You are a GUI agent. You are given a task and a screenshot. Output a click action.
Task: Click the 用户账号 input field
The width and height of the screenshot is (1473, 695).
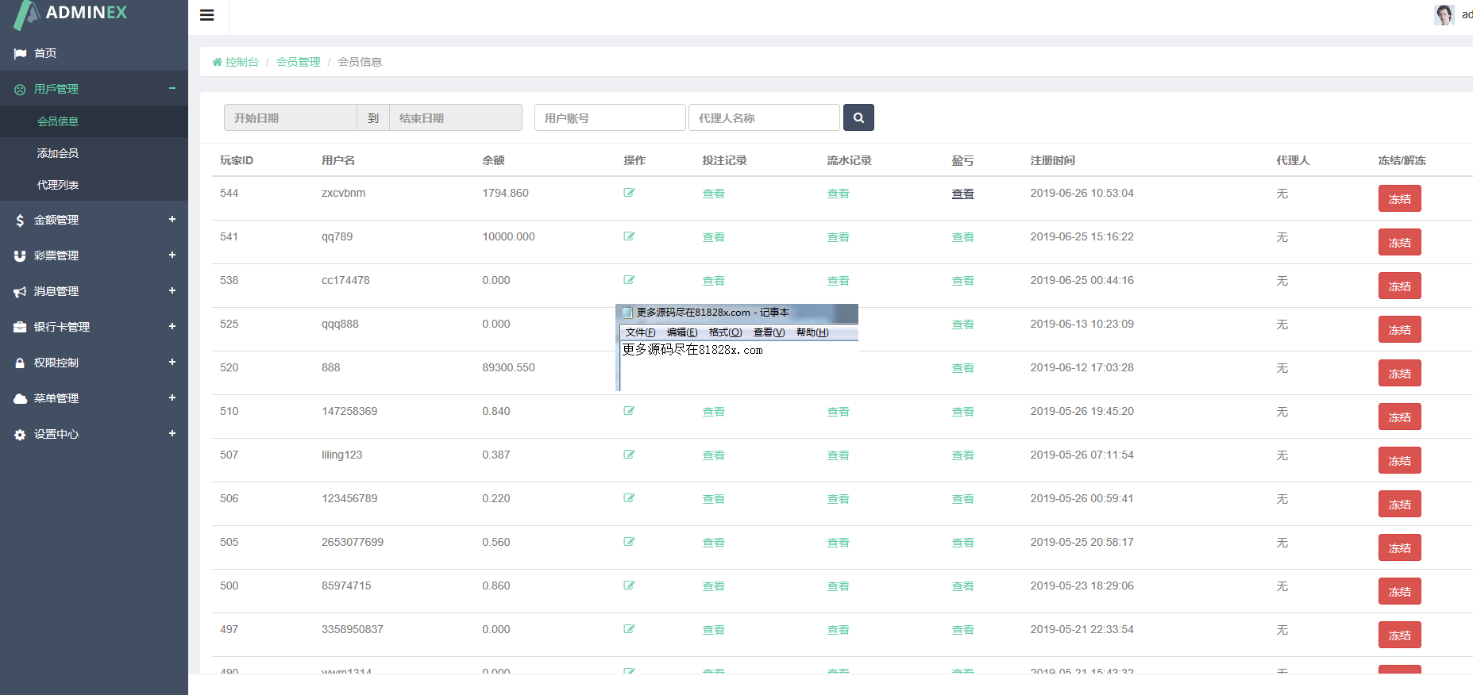pos(609,118)
